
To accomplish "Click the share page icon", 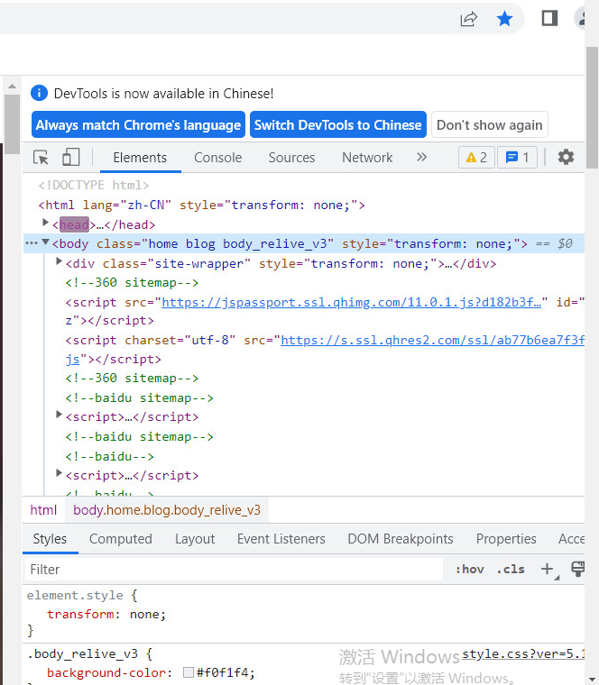I will pyautogui.click(x=468, y=19).
